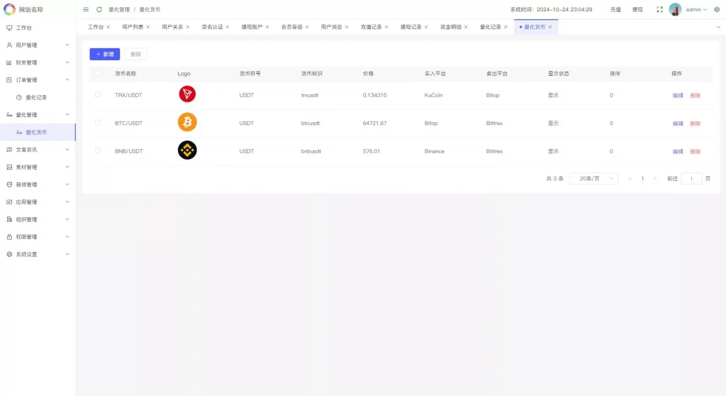726x396 pixels.
Task: Expand 财务管理 sidebar menu
Action: pos(38,62)
